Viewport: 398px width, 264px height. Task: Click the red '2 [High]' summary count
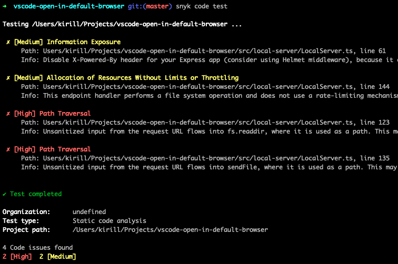coord(17,257)
